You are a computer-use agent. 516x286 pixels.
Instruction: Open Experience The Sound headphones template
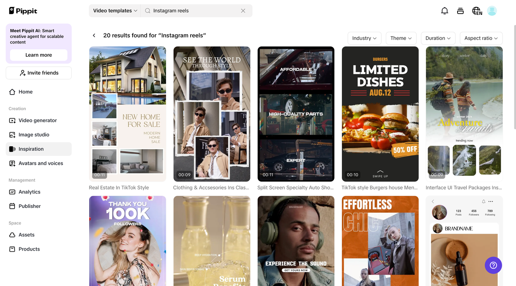click(x=296, y=241)
